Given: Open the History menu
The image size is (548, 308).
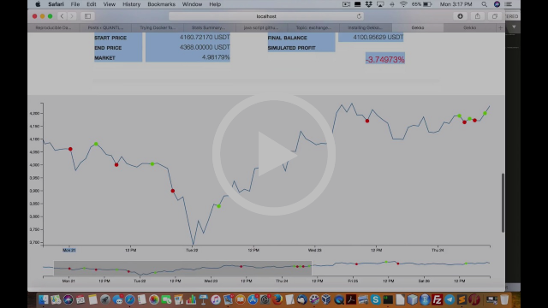Looking at the screenshot, I should [x=131, y=4].
